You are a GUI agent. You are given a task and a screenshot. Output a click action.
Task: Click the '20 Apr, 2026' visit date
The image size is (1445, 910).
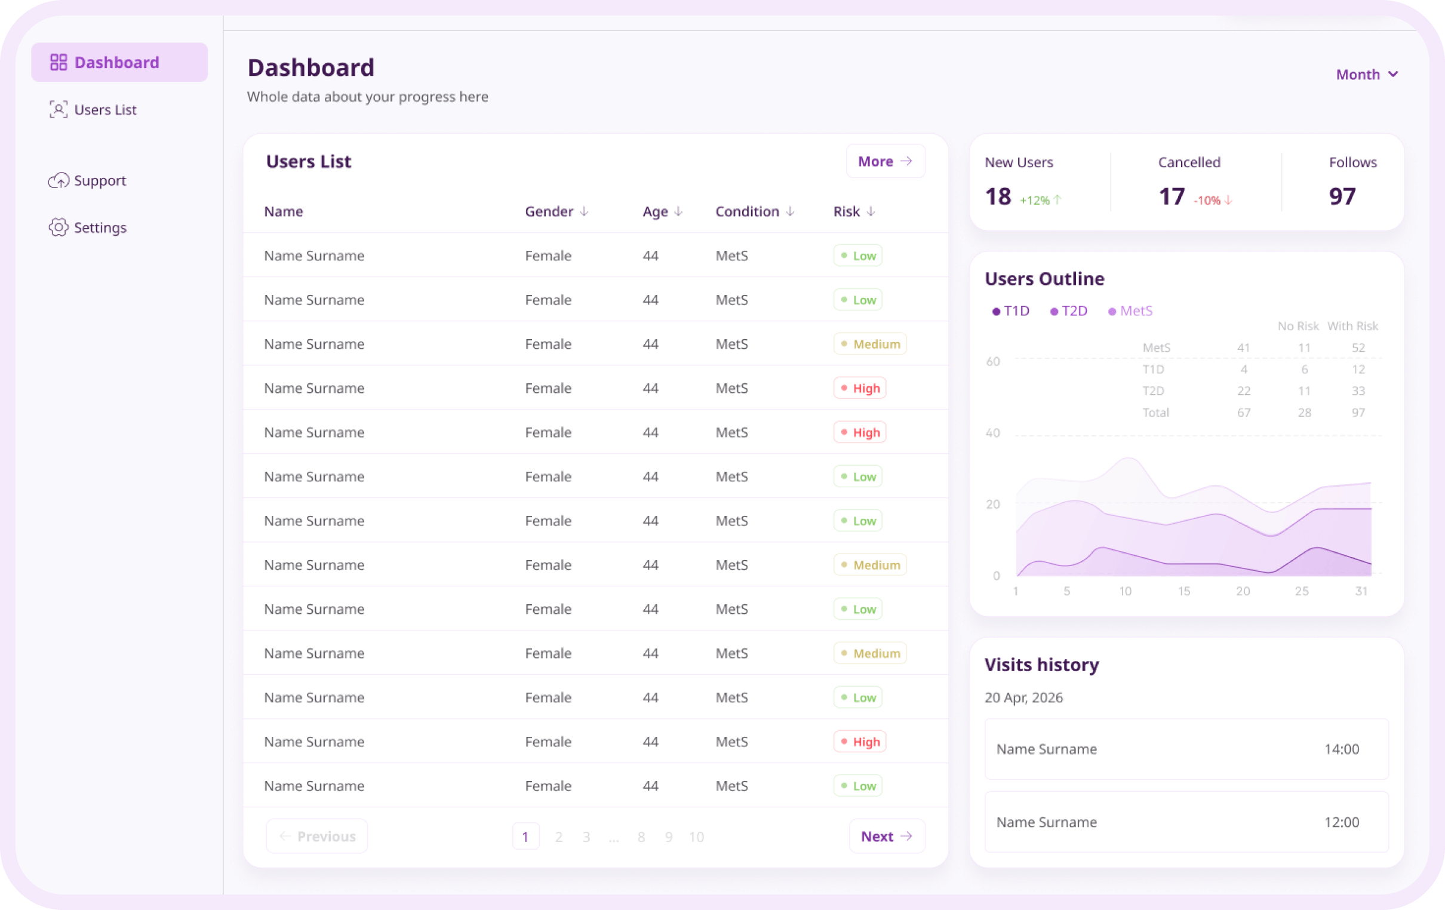coord(1024,697)
